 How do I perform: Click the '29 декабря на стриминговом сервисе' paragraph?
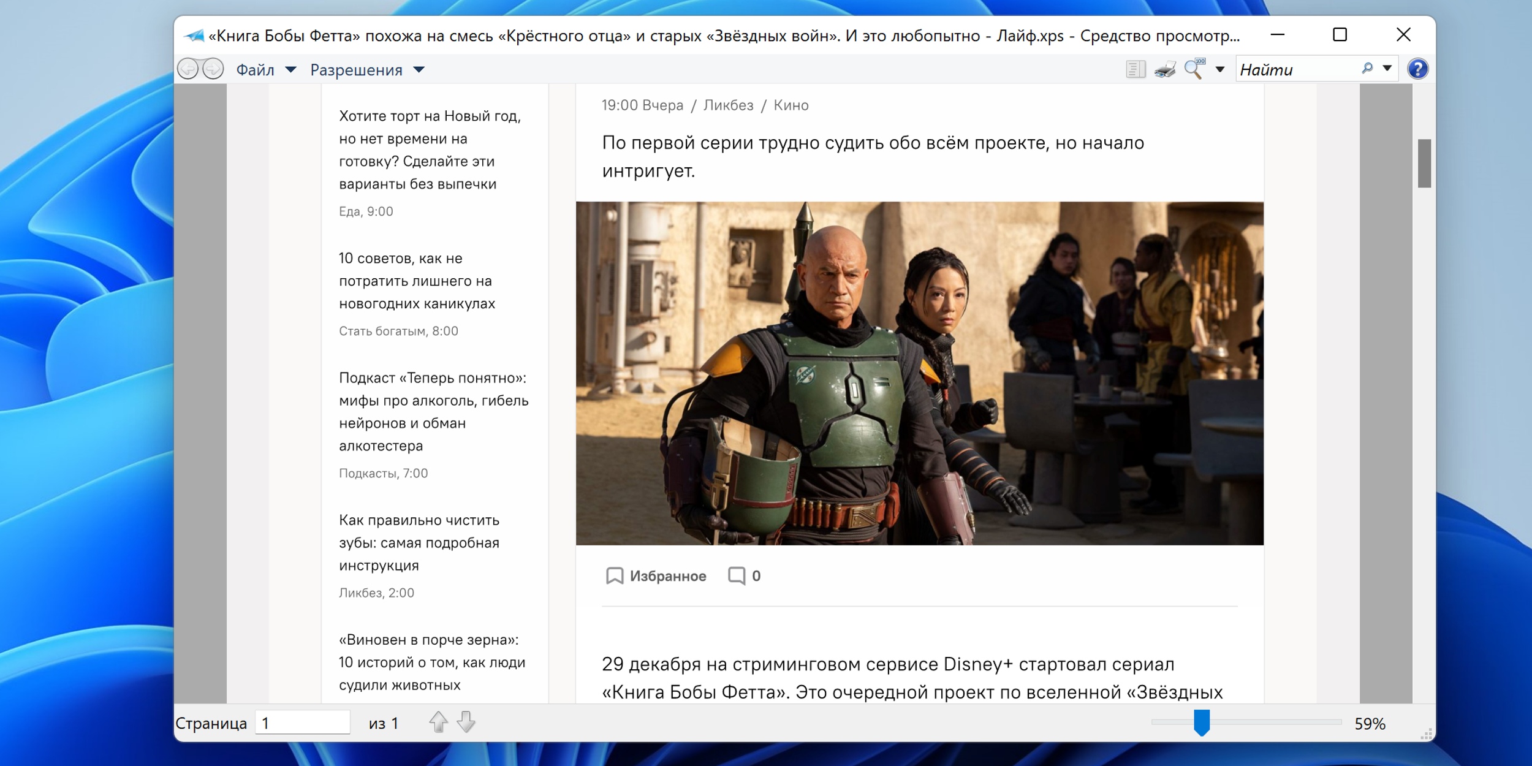(912, 678)
